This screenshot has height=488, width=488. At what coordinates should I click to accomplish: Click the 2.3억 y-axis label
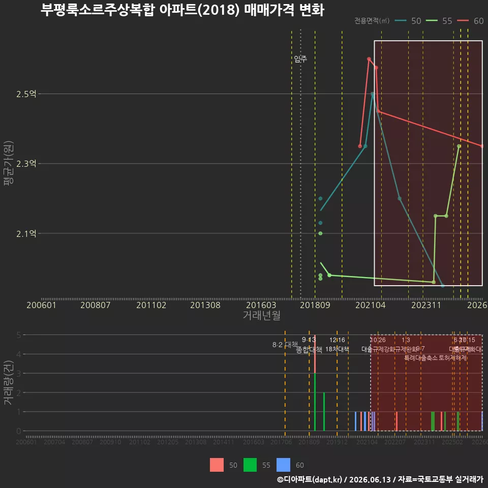coord(26,164)
